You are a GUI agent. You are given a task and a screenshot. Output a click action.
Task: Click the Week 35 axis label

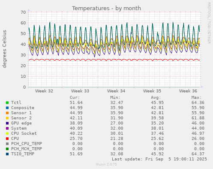pos(152,91)
